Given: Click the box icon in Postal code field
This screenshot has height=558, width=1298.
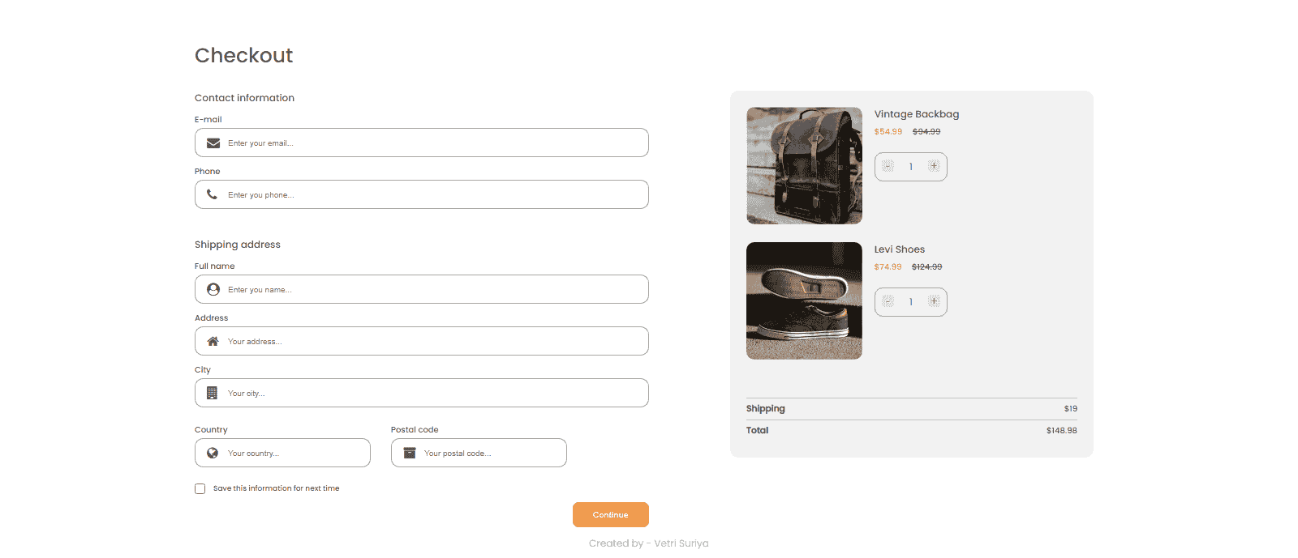Looking at the screenshot, I should (x=410, y=453).
